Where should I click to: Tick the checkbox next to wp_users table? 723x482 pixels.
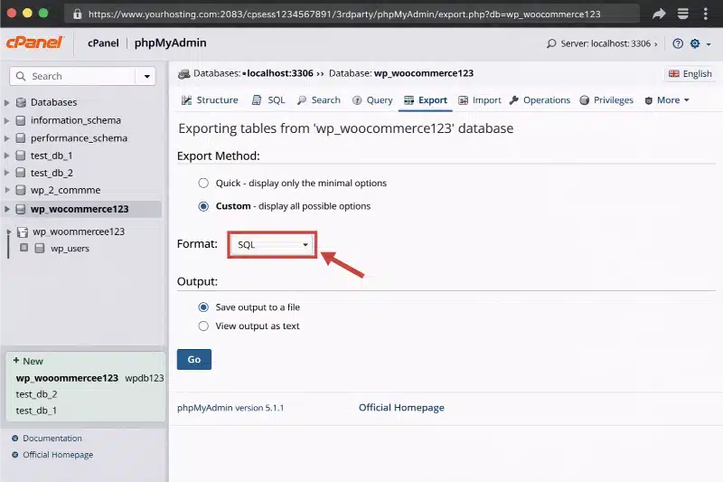pyautogui.click(x=24, y=248)
